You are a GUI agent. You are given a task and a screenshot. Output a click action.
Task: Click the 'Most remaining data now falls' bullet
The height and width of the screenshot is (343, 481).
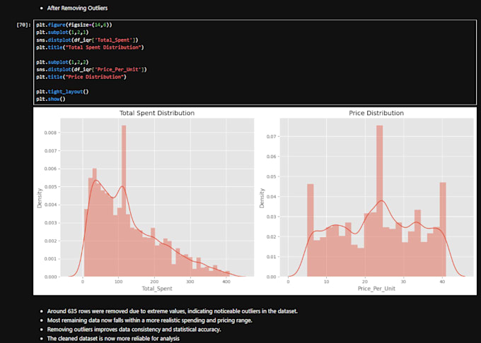pyautogui.click(x=149, y=320)
